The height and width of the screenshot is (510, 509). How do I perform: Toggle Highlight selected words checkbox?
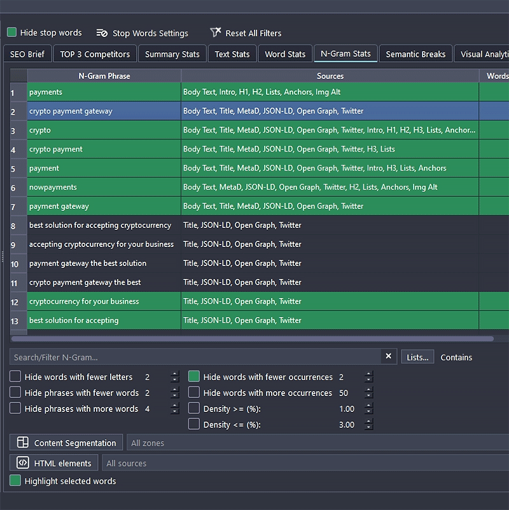pyautogui.click(x=15, y=481)
